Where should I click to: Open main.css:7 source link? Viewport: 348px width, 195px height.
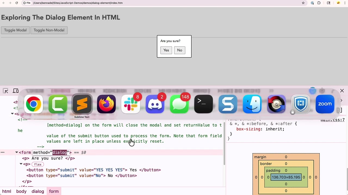click(x=333, y=120)
